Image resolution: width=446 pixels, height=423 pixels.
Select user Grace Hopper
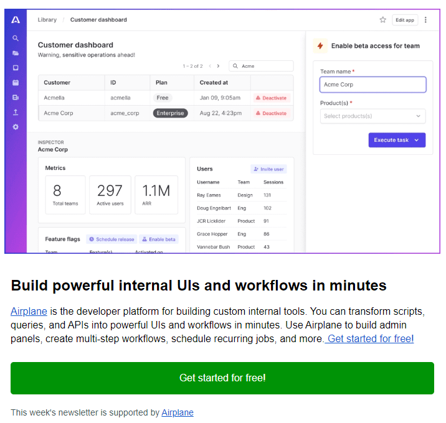(212, 234)
